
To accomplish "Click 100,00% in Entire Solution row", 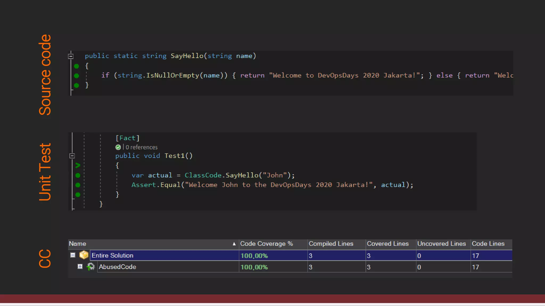I will tap(254, 256).
